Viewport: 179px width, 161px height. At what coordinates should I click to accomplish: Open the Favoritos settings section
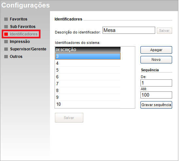click(19, 19)
